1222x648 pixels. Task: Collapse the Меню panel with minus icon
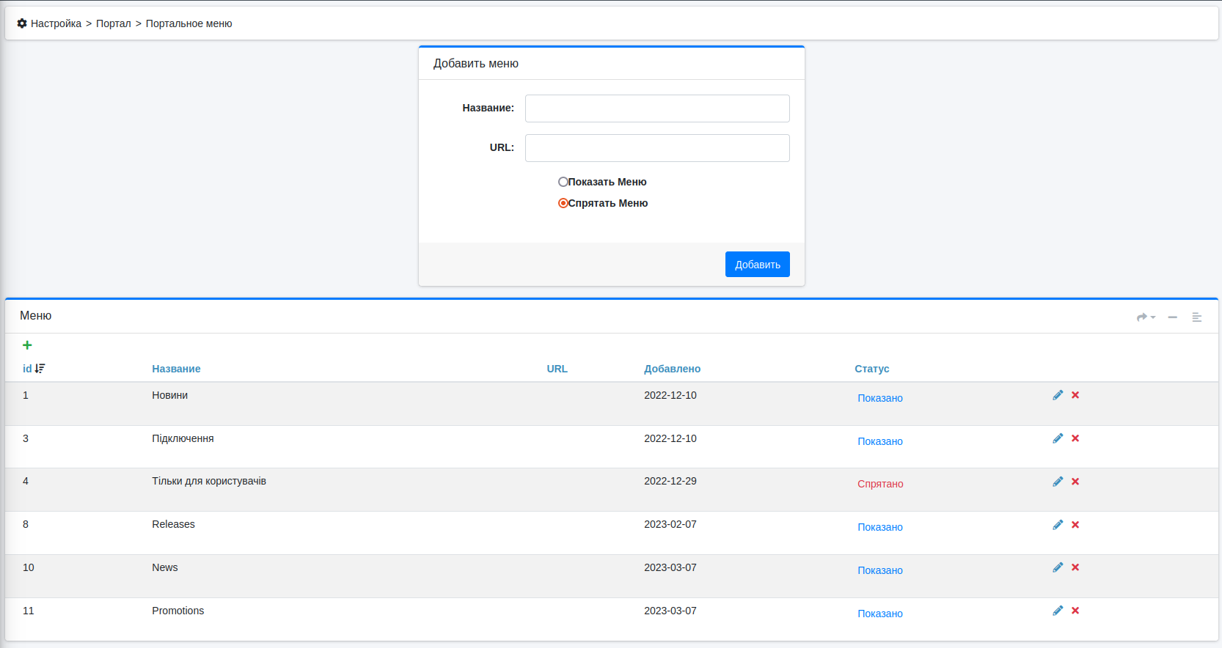click(1173, 317)
